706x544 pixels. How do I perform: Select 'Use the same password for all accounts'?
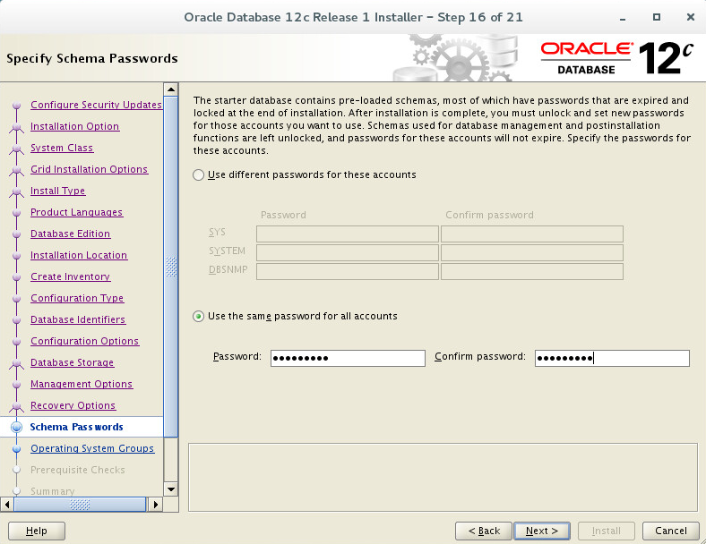pyautogui.click(x=198, y=317)
